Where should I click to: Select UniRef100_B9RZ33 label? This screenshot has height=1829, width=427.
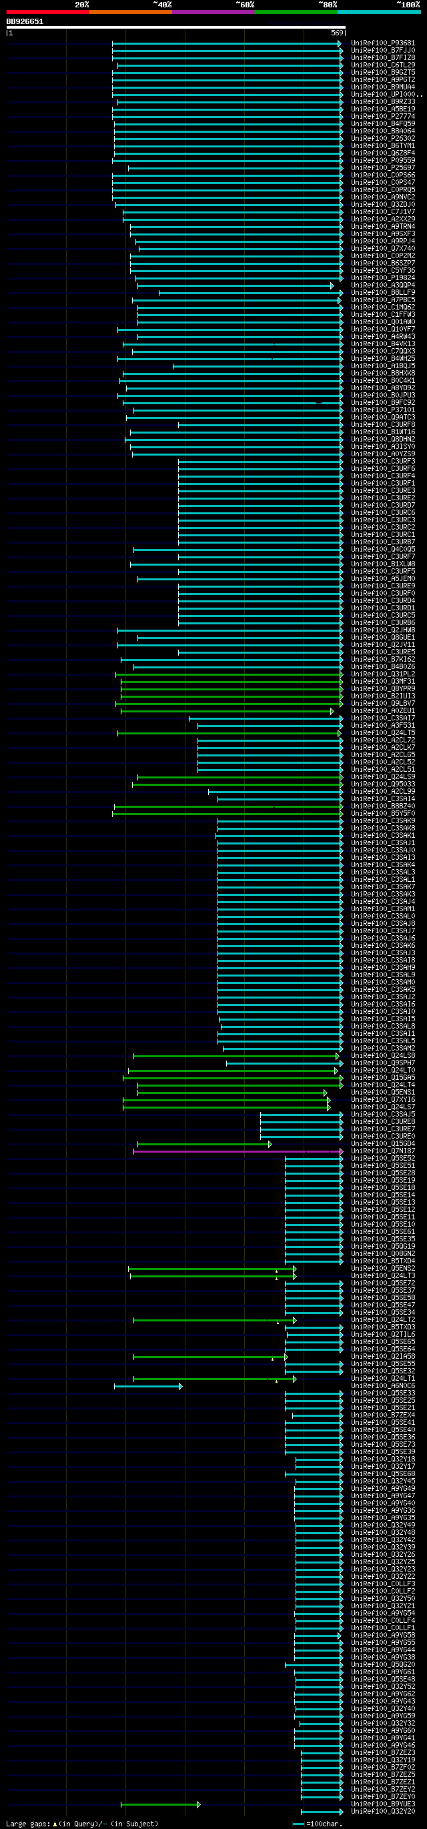(383, 101)
